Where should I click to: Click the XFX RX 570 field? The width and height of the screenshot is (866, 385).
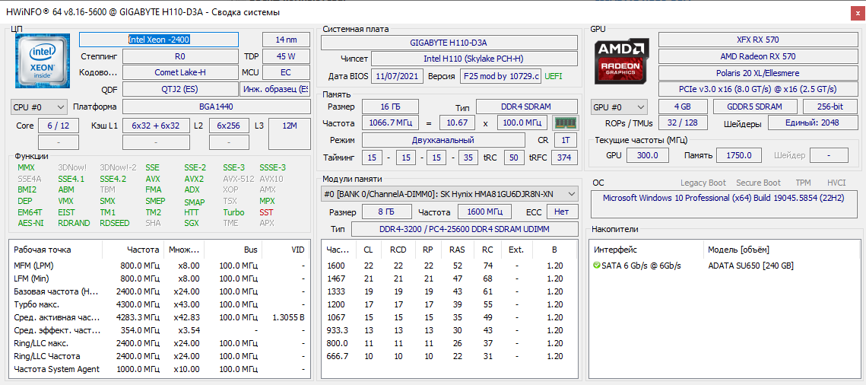click(x=758, y=40)
